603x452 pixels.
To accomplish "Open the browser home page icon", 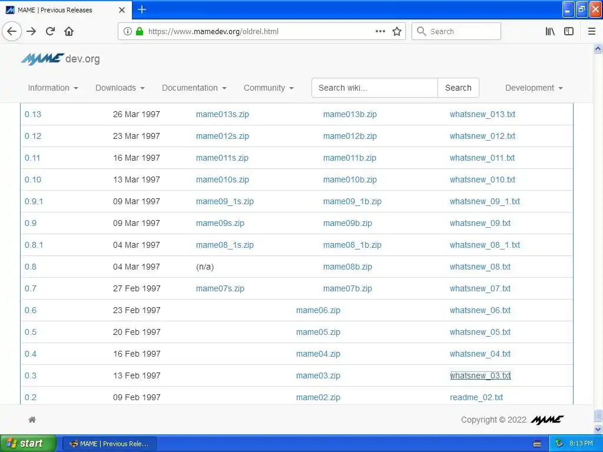I will [x=69, y=32].
